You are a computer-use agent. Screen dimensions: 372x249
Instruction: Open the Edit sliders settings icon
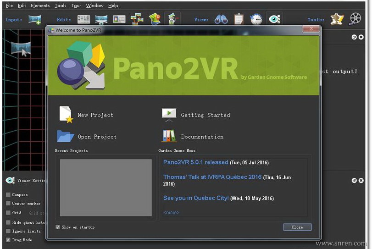tap(84, 19)
